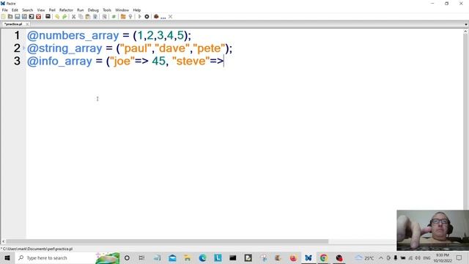Click the taskbar search box

tap(67, 257)
